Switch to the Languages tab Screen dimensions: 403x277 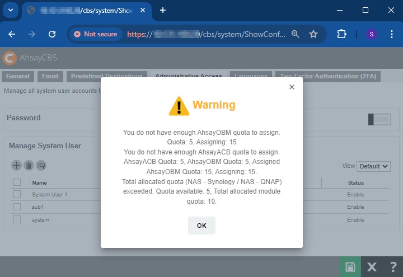point(251,76)
